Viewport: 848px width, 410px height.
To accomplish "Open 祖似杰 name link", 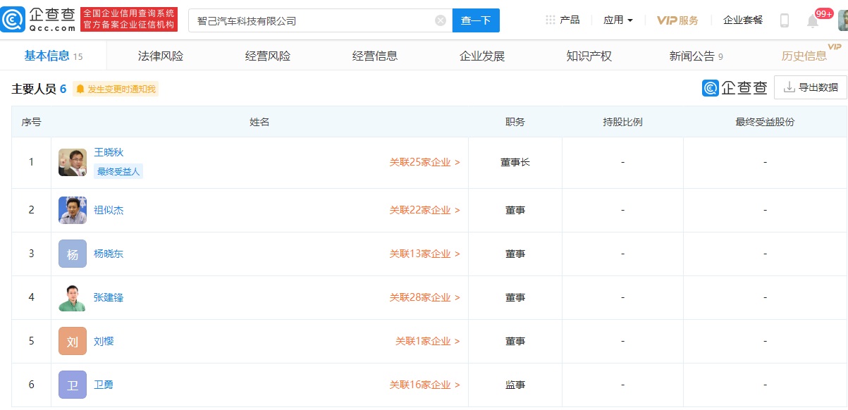I will point(109,210).
